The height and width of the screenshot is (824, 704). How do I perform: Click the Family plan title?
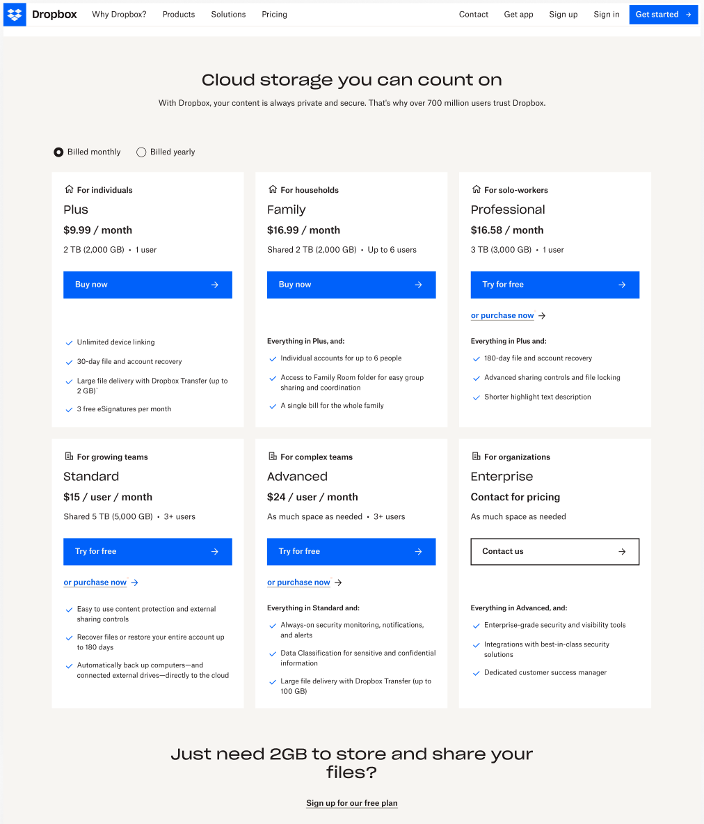(x=287, y=209)
